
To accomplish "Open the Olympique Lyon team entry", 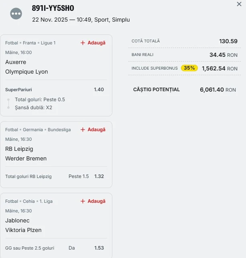I will click(x=26, y=72).
